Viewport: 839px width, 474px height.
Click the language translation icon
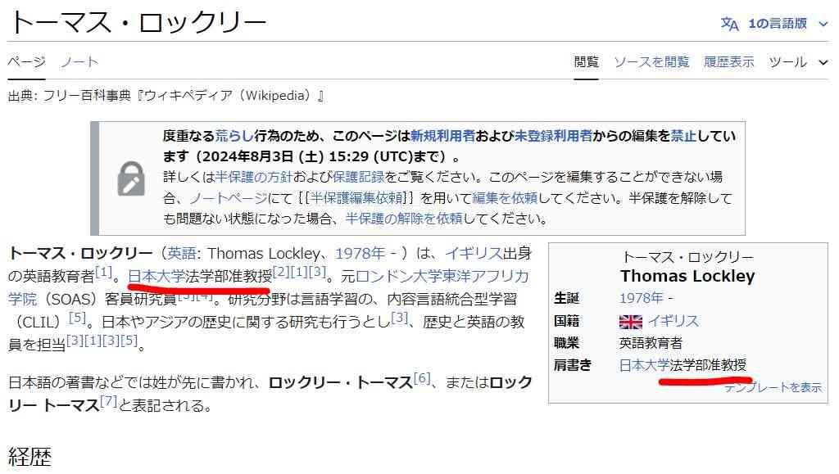point(729,24)
